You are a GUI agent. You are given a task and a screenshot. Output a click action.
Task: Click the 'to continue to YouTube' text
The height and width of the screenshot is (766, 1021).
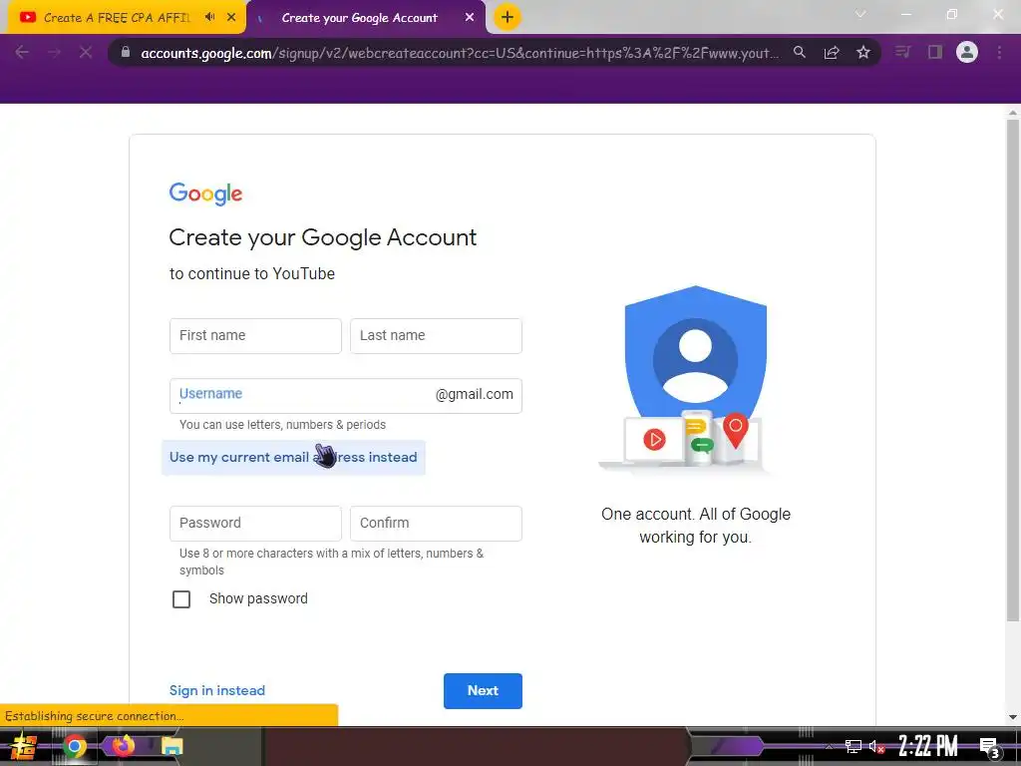pos(252,273)
